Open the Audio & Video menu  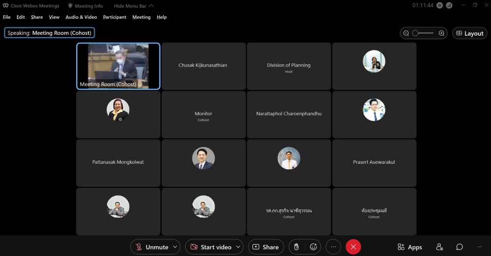[x=81, y=17]
